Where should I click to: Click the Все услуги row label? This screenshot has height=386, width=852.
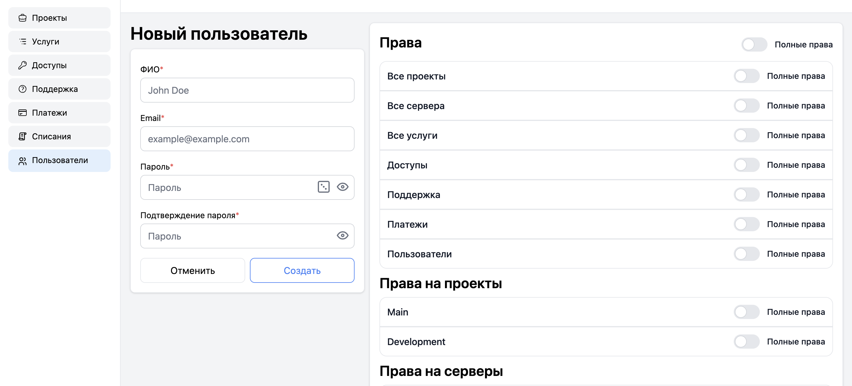tap(412, 135)
